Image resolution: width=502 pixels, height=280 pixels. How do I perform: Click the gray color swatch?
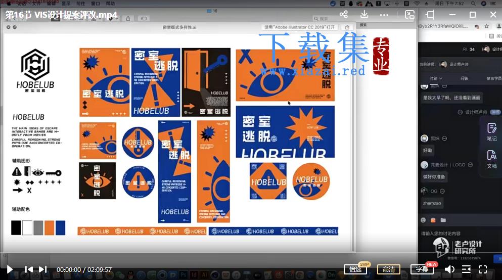(x=38, y=227)
